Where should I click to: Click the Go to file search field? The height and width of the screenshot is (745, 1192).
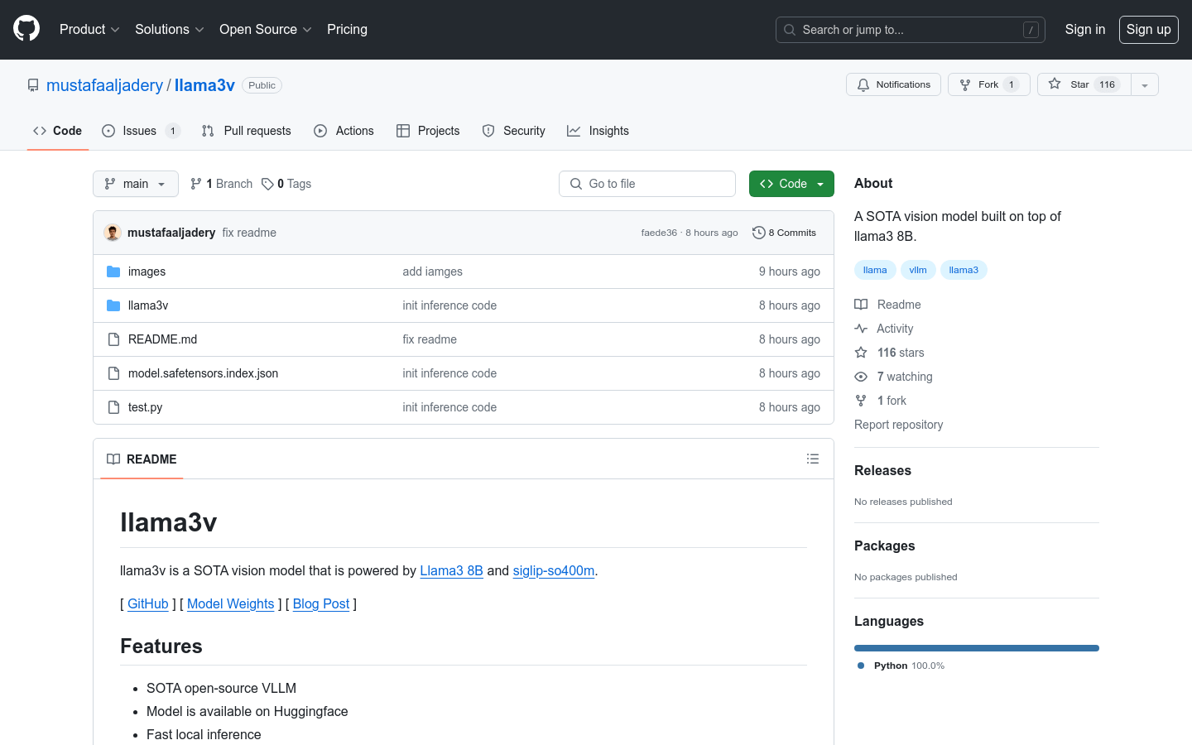click(x=647, y=184)
